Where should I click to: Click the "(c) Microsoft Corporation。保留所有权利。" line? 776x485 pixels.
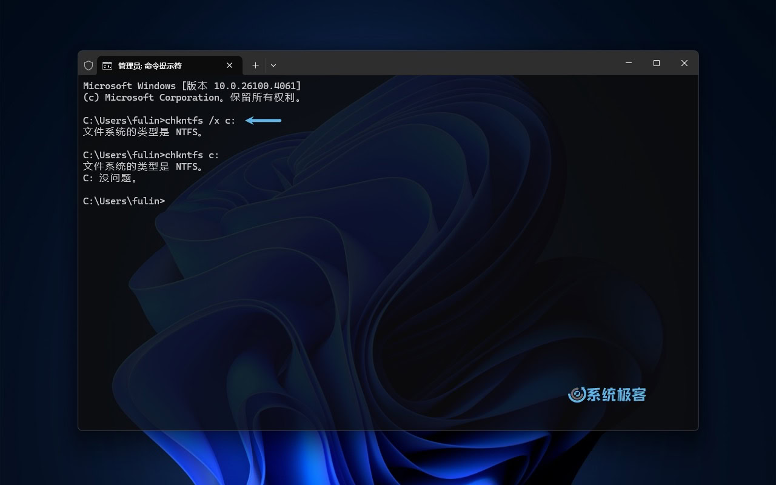192,98
